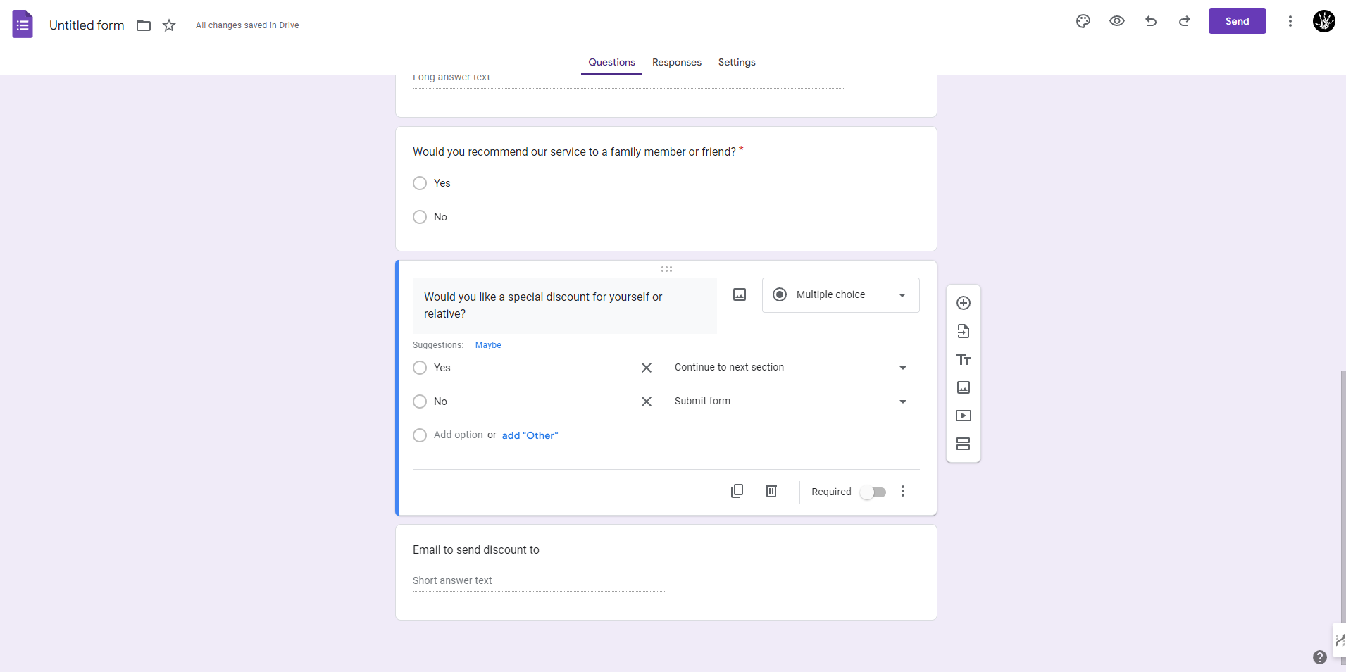Click the Add option radio circle
The height and width of the screenshot is (672, 1346).
click(x=420, y=435)
